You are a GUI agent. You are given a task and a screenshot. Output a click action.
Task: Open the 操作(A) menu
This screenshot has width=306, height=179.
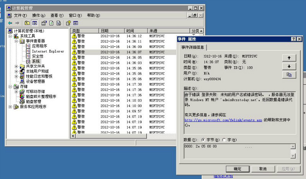click(39, 15)
